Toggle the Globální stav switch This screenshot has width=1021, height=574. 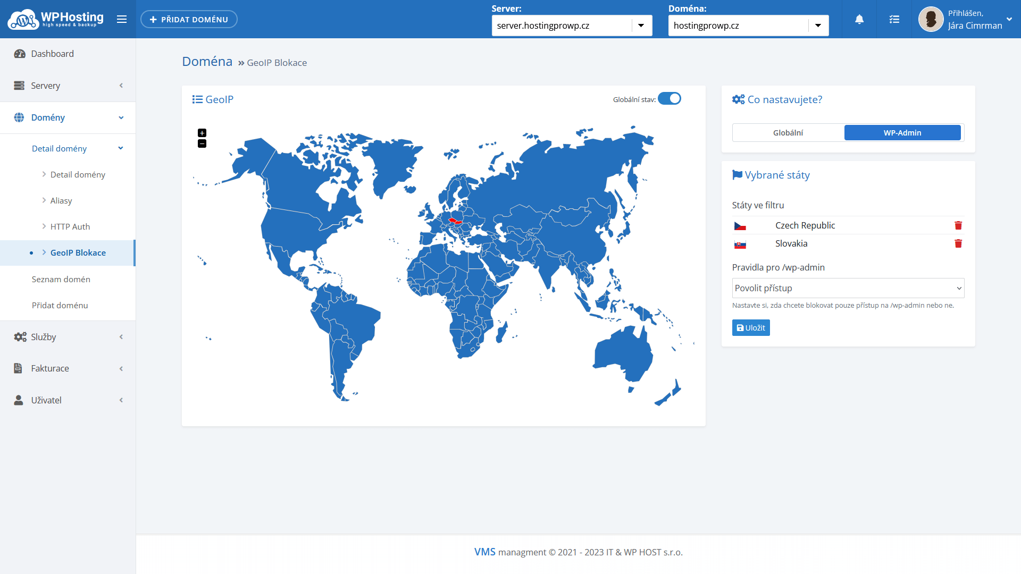[x=669, y=99]
